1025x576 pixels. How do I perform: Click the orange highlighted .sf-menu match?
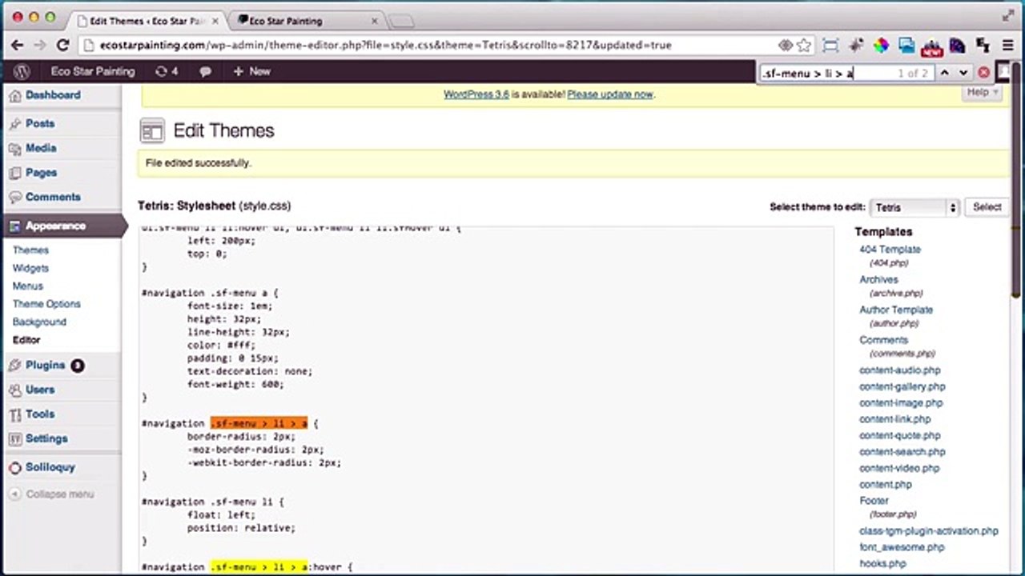pyautogui.click(x=259, y=423)
